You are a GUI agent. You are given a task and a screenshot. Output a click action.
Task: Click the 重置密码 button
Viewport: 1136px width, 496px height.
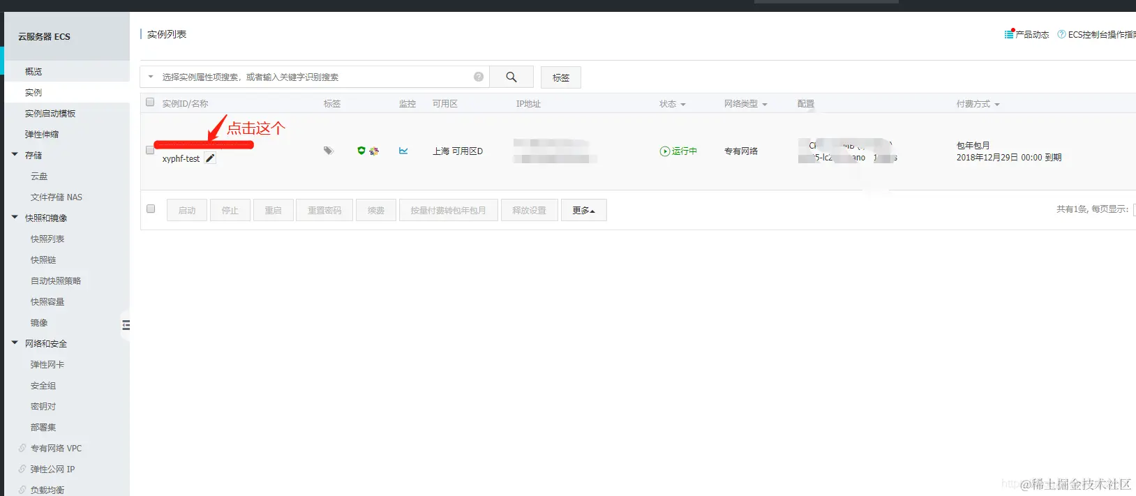click(x=324, y=210)
